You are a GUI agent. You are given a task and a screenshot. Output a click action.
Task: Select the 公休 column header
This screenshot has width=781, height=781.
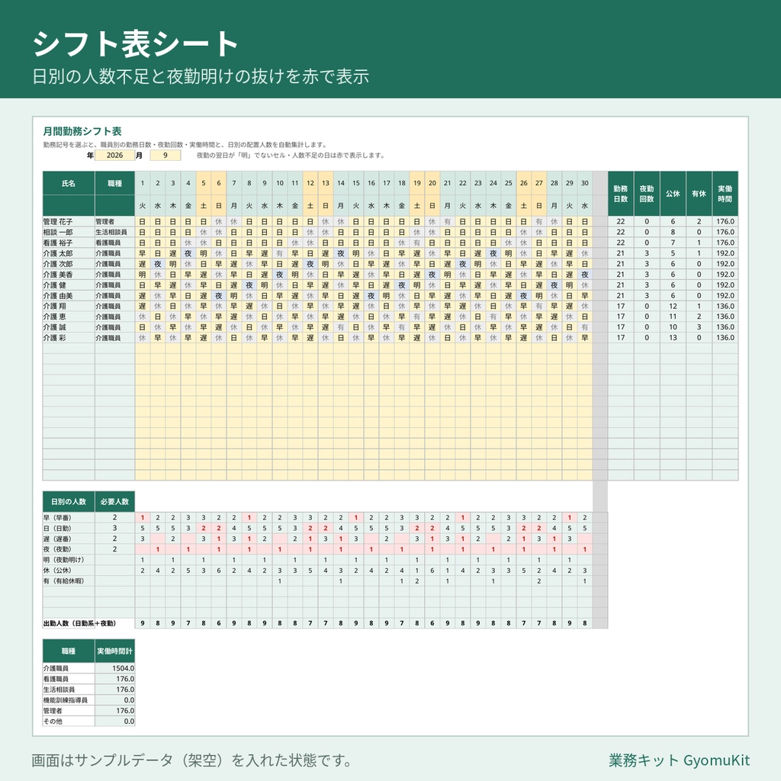click(673, 194)
